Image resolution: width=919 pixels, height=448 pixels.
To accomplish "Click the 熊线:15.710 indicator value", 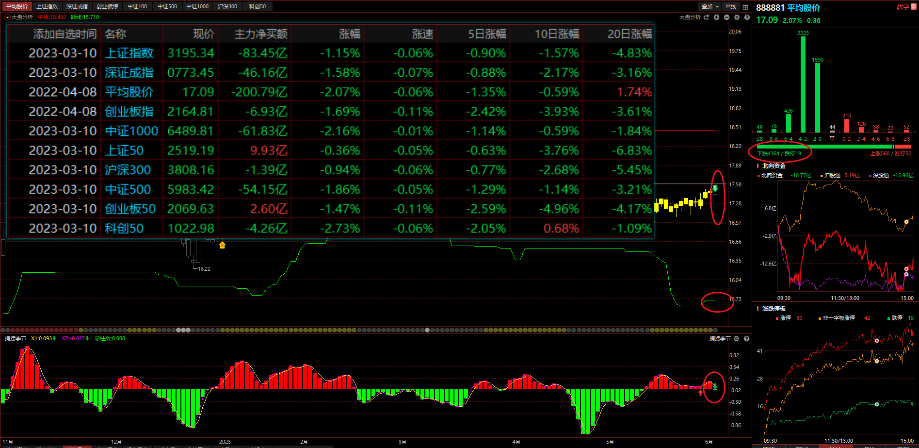I will (x=85, y=17).
